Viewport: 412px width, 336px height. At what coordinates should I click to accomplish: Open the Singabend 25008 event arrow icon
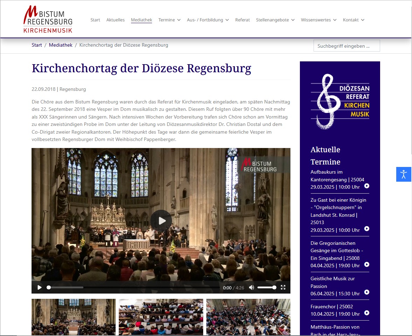367,264
